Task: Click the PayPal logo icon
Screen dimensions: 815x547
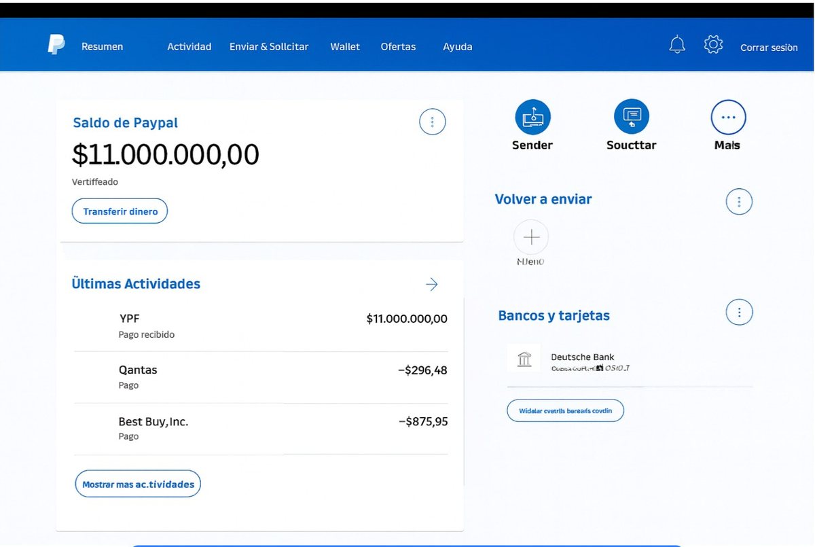Action: [x=56, y=45]
